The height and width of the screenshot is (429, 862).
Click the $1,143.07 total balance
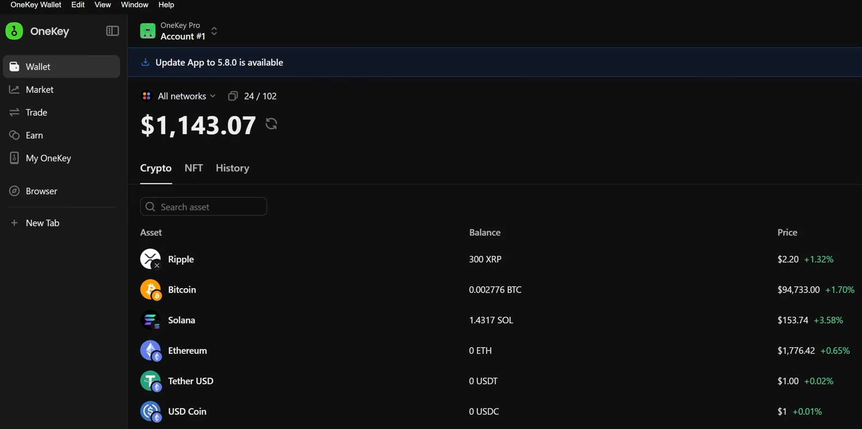[198, 125]
